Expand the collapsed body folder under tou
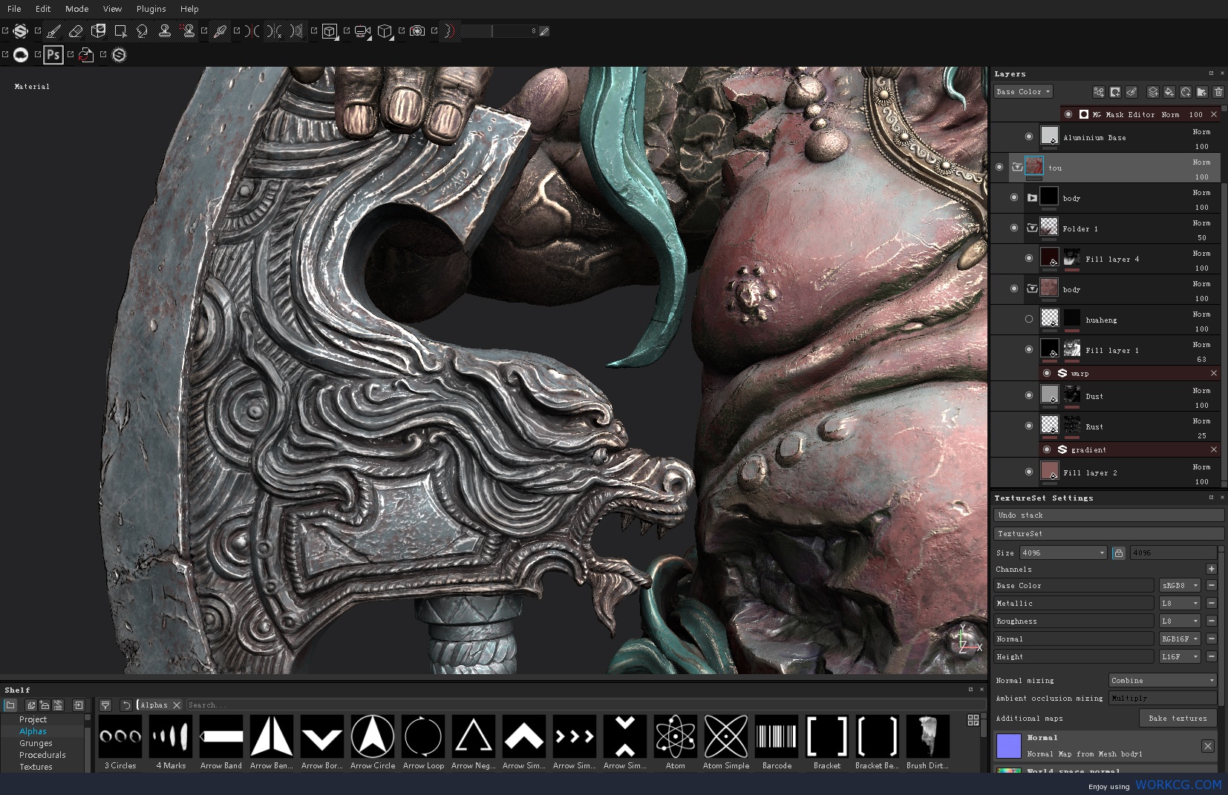1228x795 pixels. (1032, 198)
